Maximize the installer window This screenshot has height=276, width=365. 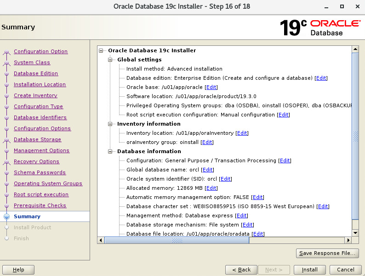342,7
